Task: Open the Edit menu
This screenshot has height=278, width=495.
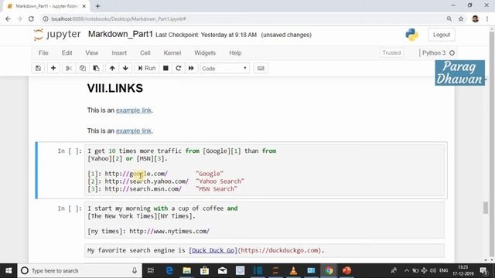Action: (x=67, y=53)
